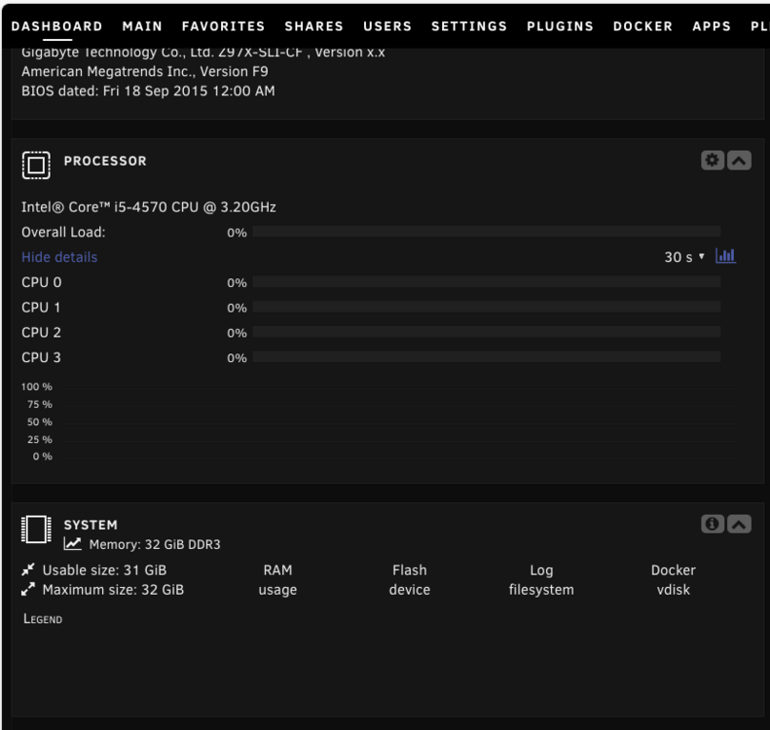This screenshot has height=730, width=770.
Task: Open the Apps tab
Action: coord(711,26)
